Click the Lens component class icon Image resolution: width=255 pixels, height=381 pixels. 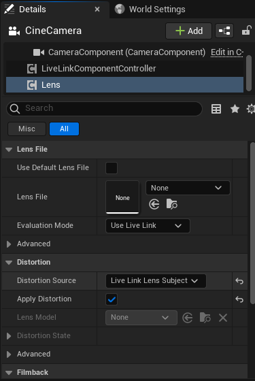click(x=32, y=85)
